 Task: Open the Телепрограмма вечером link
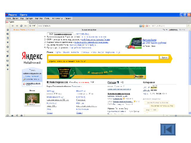119,94
